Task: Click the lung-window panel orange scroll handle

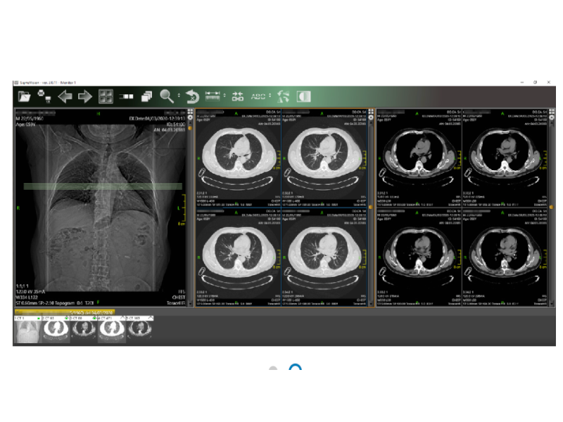Action: pyautogui.click(x=371, y=207)
